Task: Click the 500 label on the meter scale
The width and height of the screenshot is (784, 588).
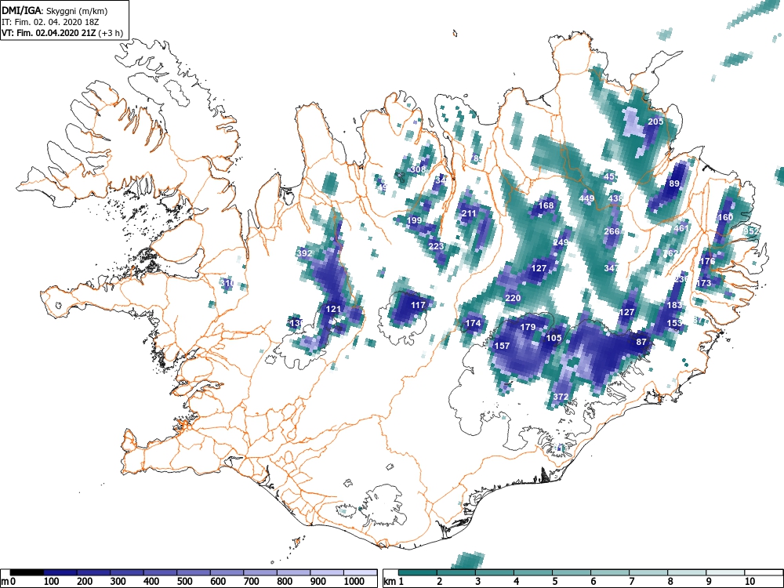Action: [184, 581]
